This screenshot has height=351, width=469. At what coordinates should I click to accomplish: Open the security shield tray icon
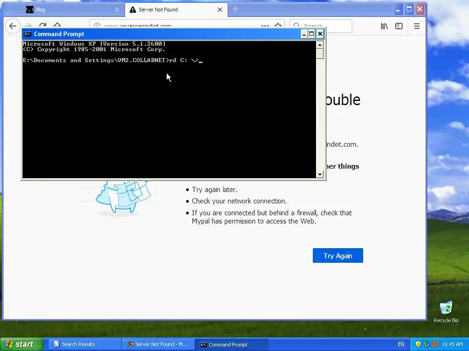(418, 344)
